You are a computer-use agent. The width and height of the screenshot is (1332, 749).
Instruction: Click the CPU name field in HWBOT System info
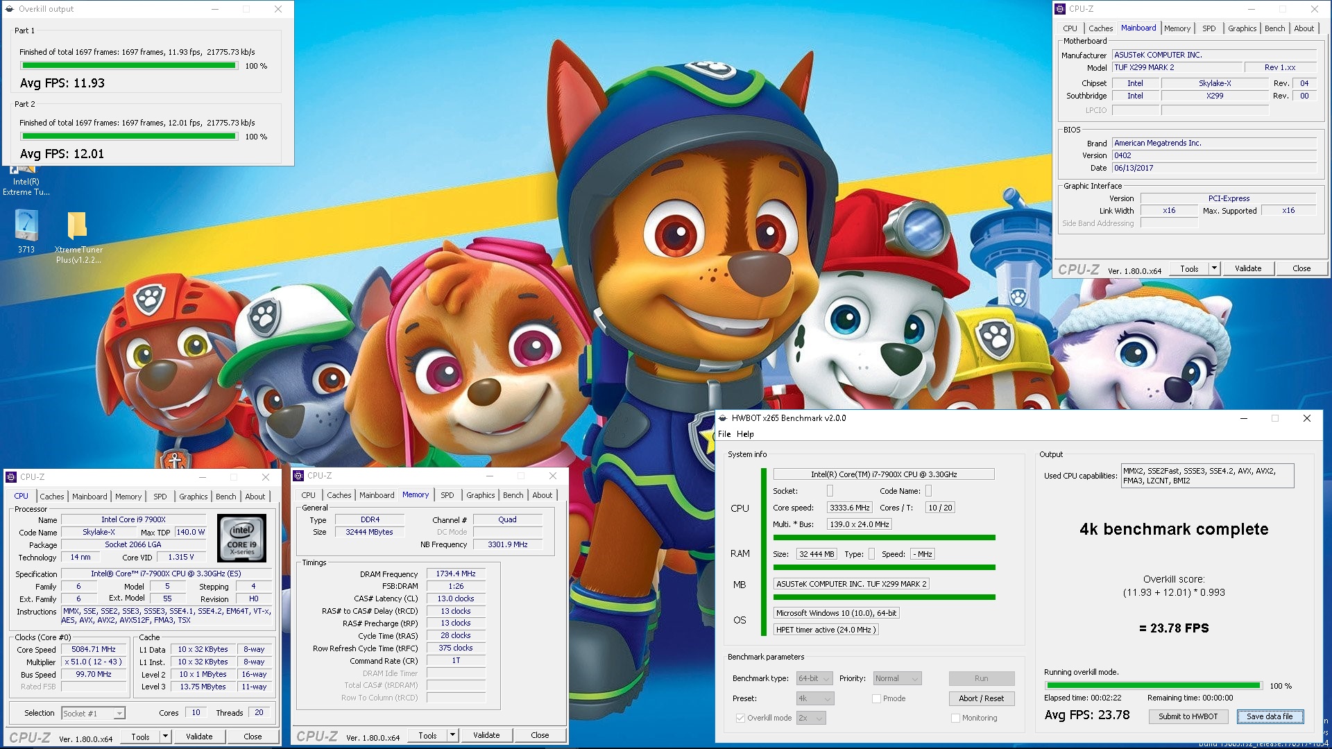coord(884,474)
